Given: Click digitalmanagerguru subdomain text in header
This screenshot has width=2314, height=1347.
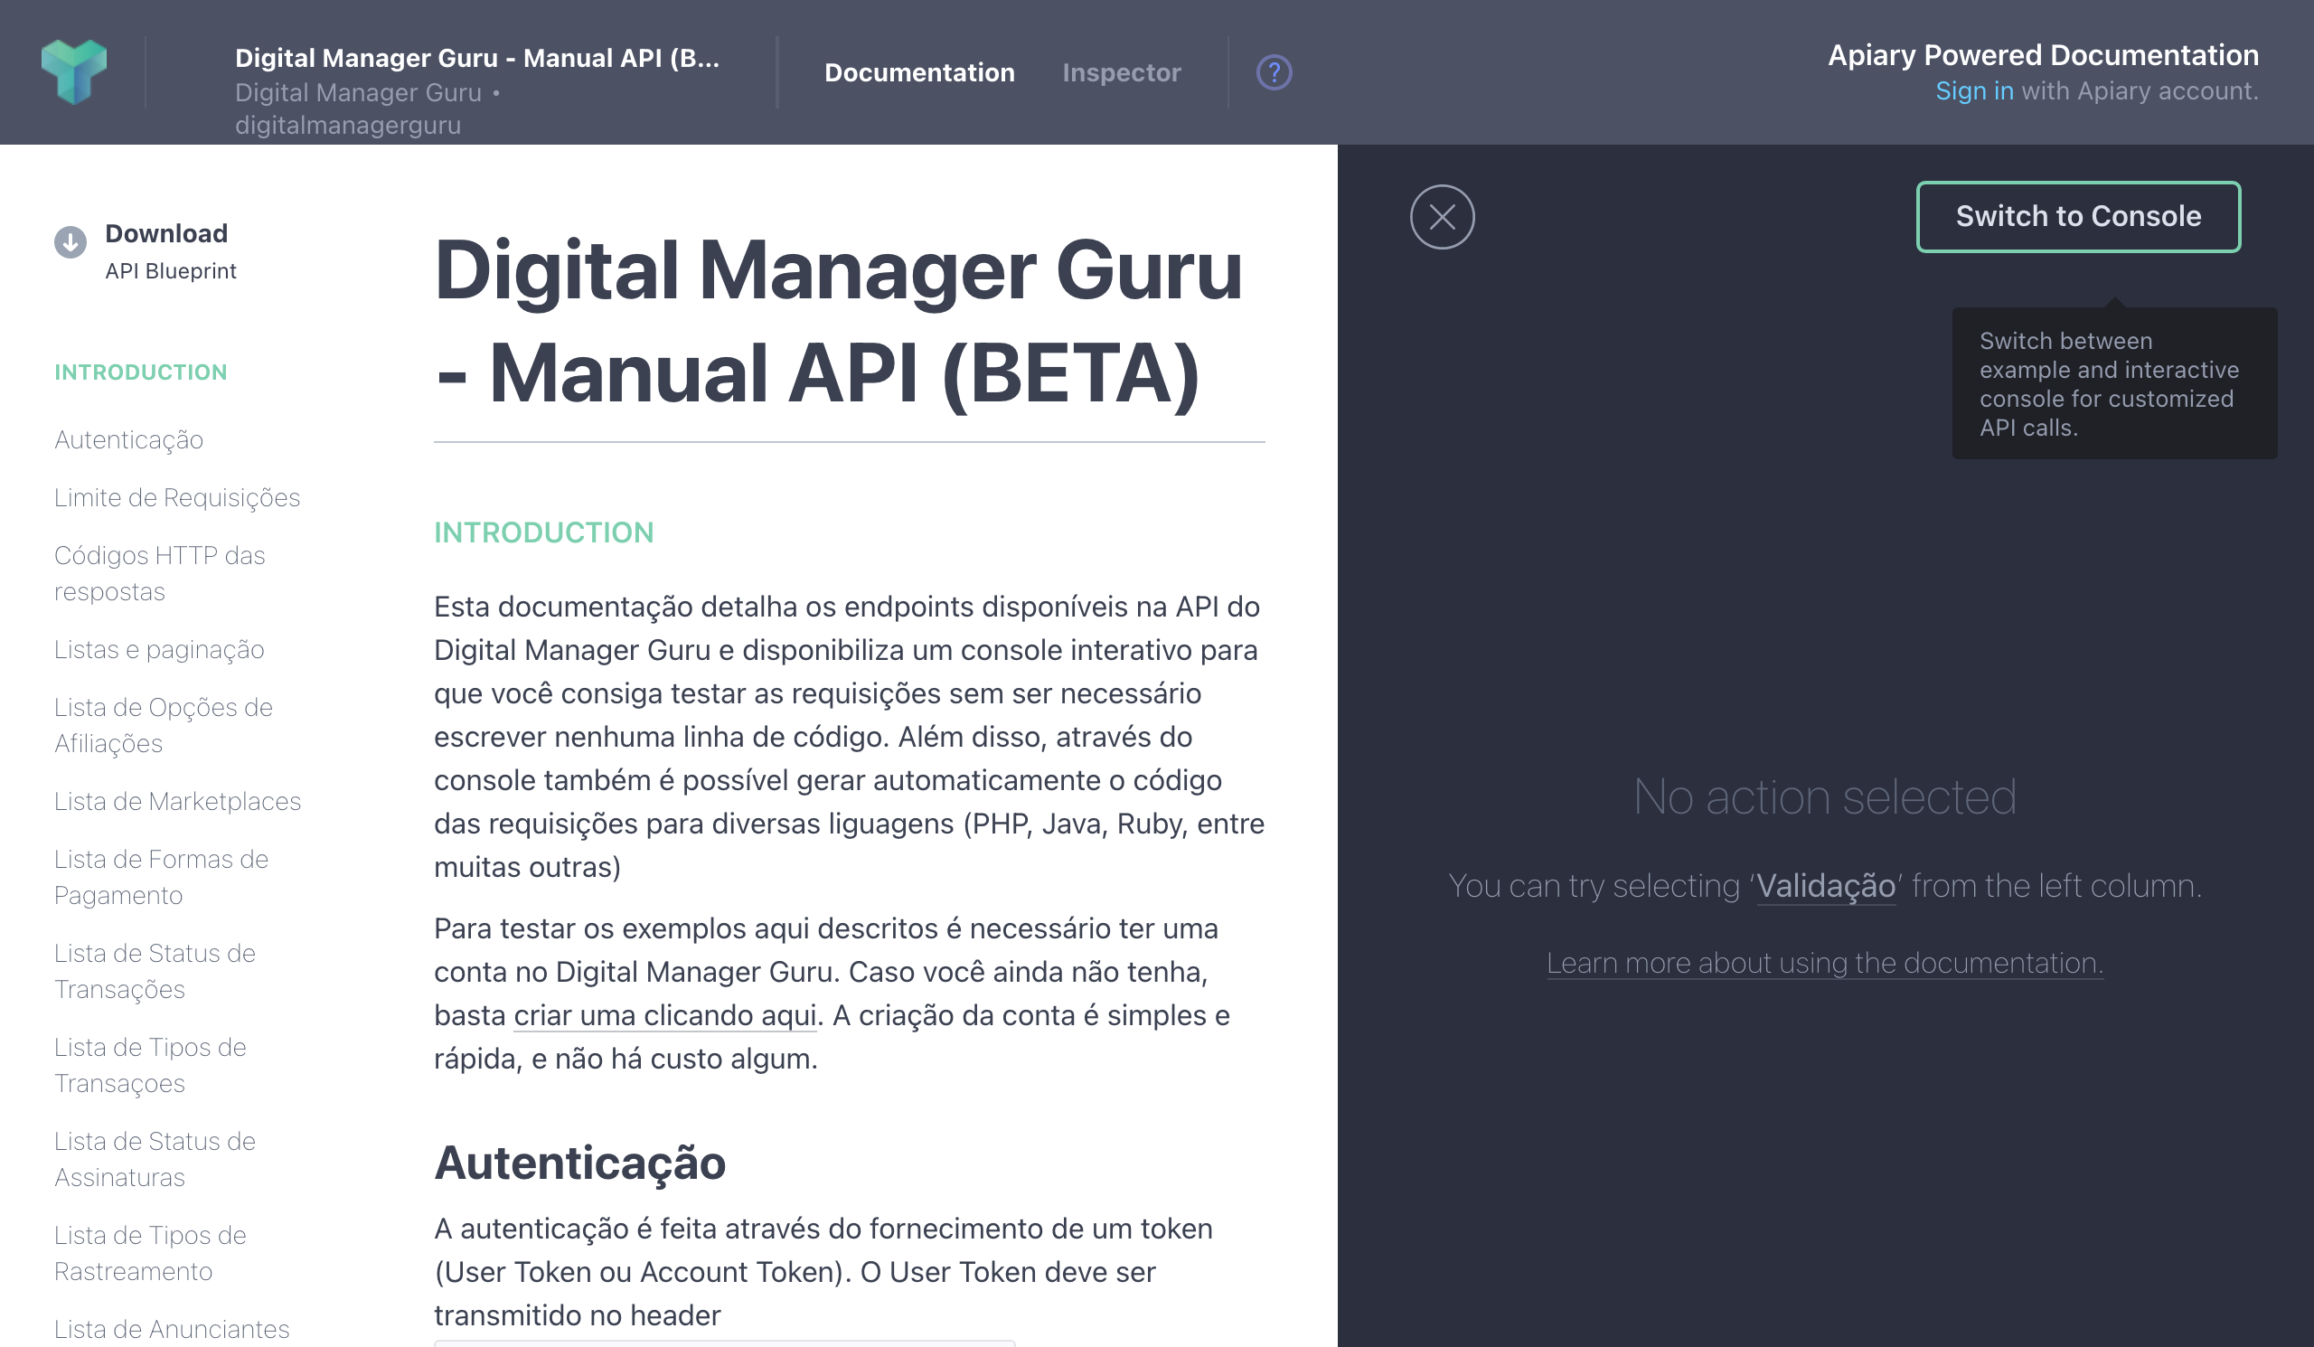Looking at the screenshot, I should pos(348,125).
